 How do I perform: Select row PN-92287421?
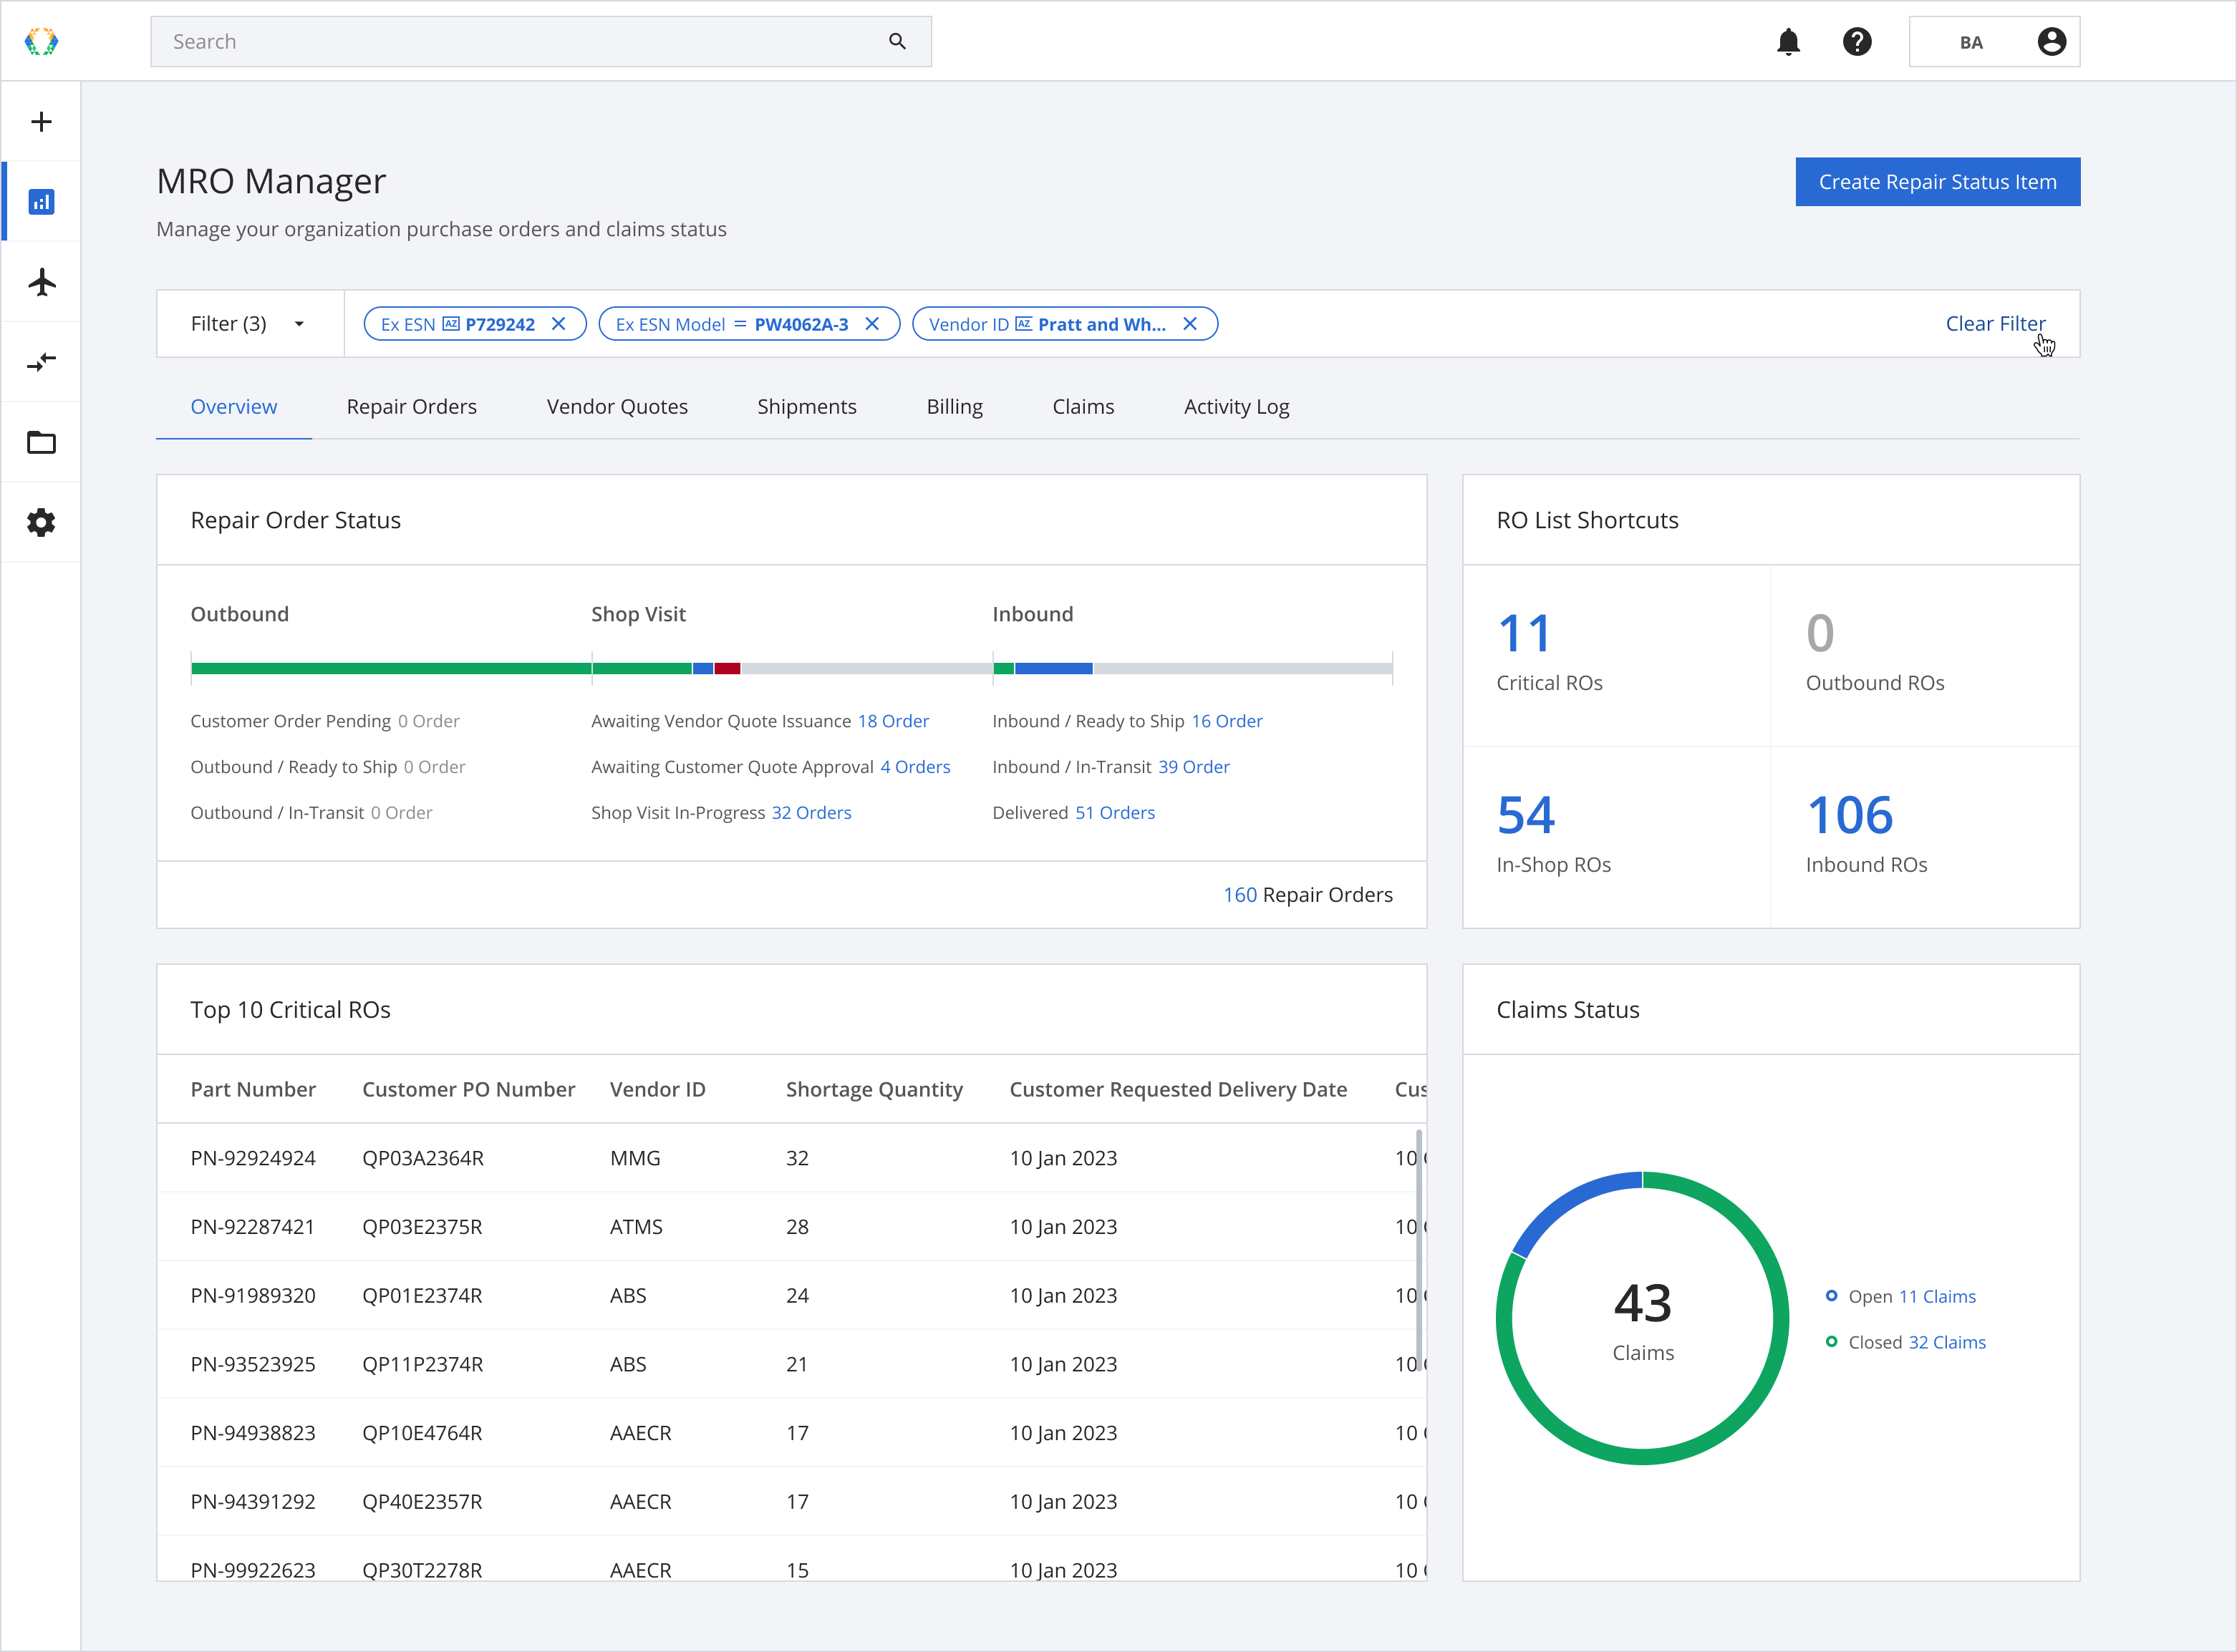791,1227
